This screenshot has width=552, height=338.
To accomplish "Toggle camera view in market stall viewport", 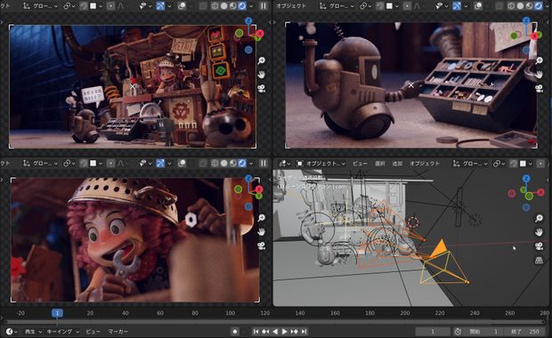I will coord(261,88).
